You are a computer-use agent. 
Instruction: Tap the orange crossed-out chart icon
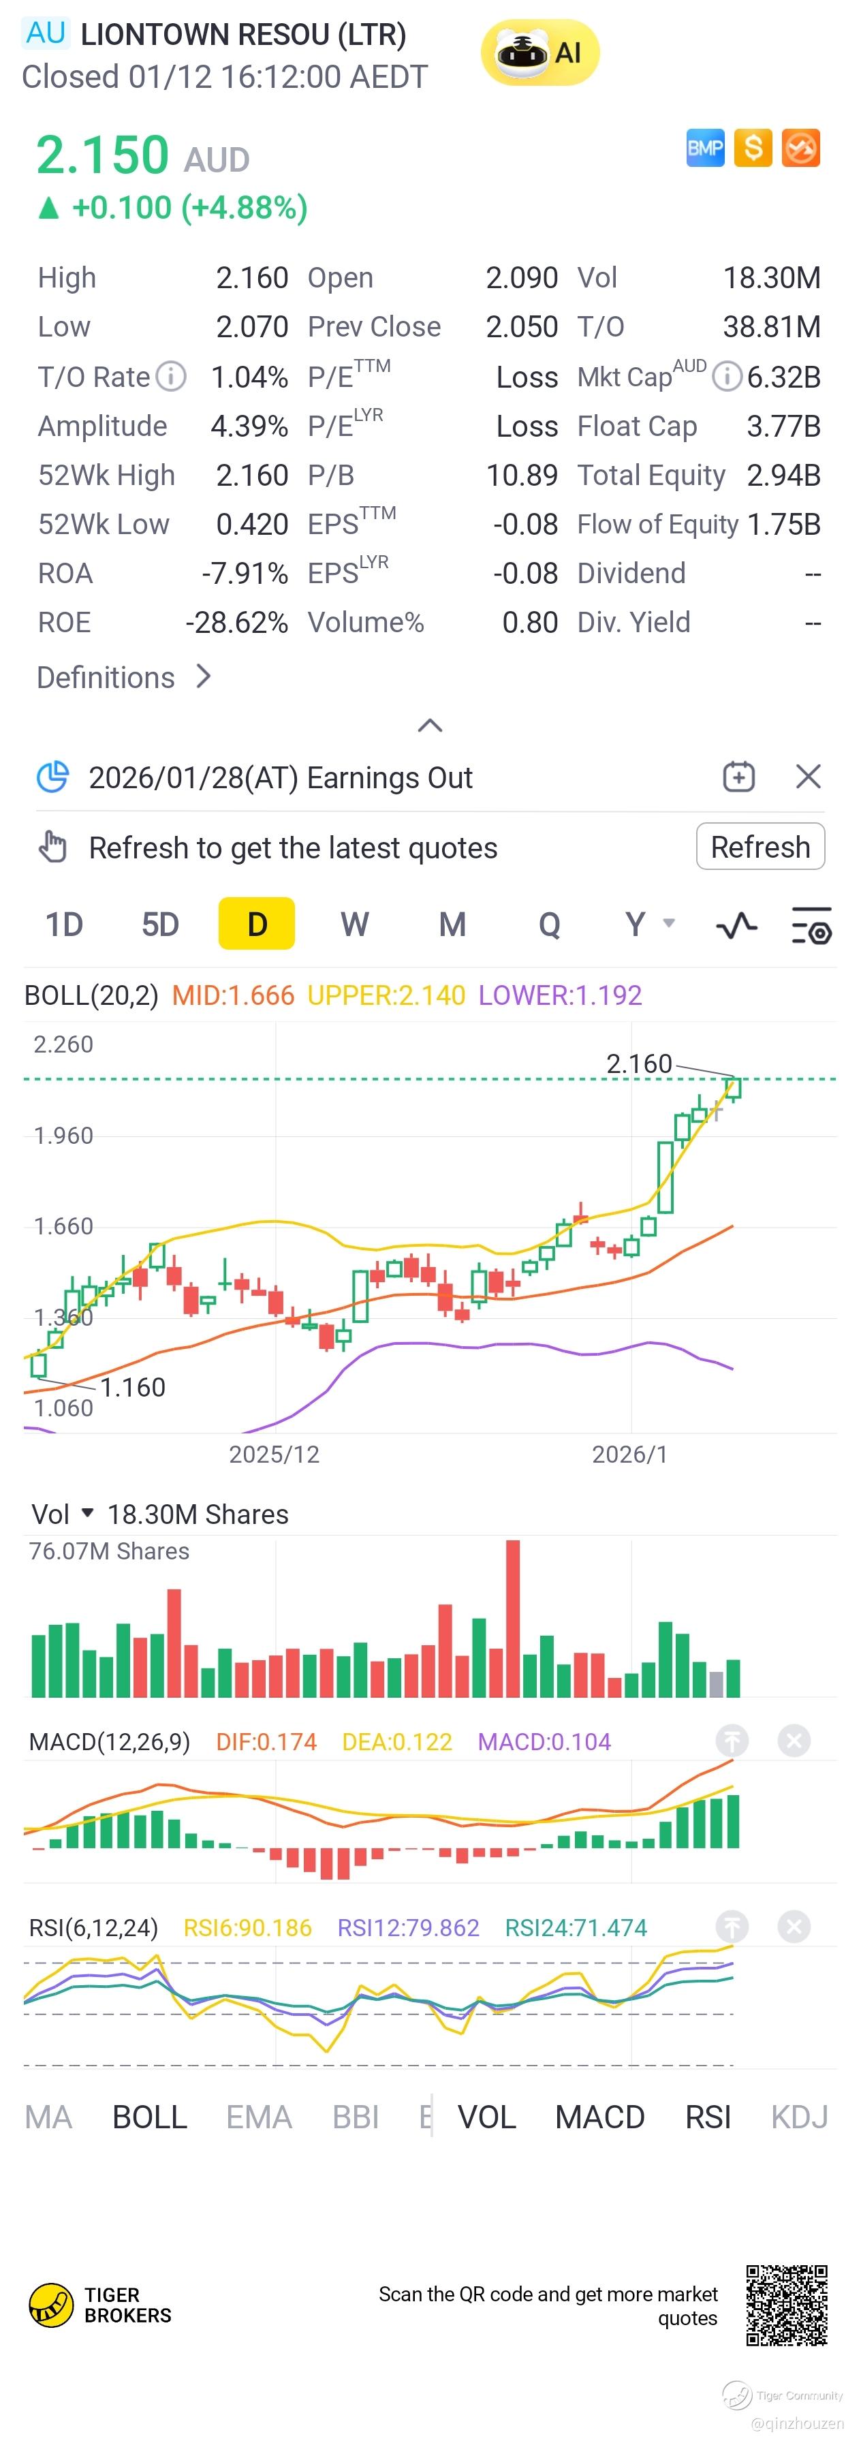point(800,148)
